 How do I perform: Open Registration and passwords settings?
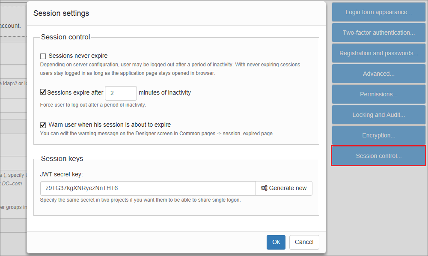point(378,53)
